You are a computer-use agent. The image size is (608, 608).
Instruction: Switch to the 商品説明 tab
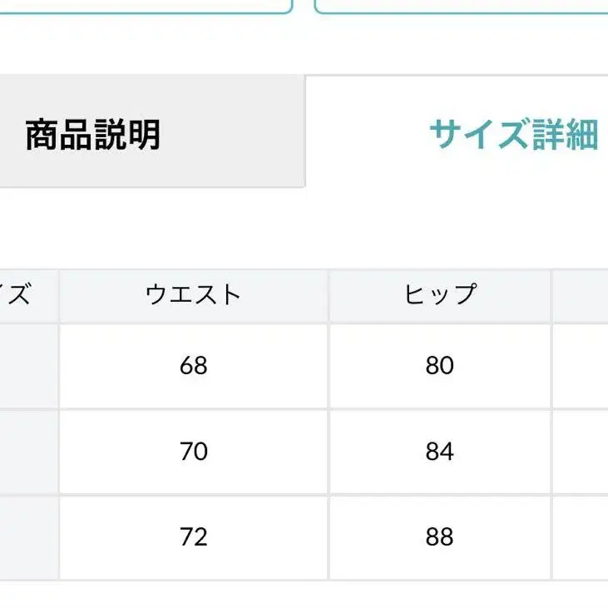coord(93,135)
